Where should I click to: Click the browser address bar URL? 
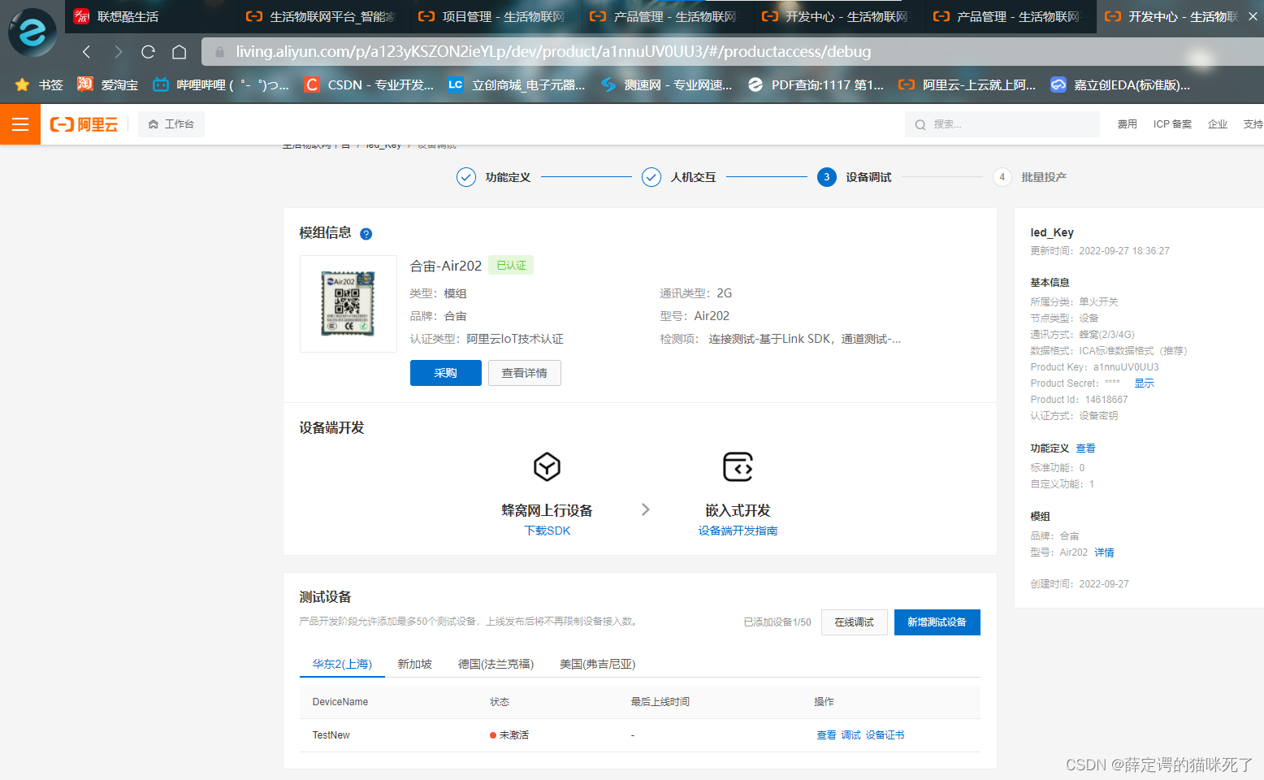[x=553, y=52]
